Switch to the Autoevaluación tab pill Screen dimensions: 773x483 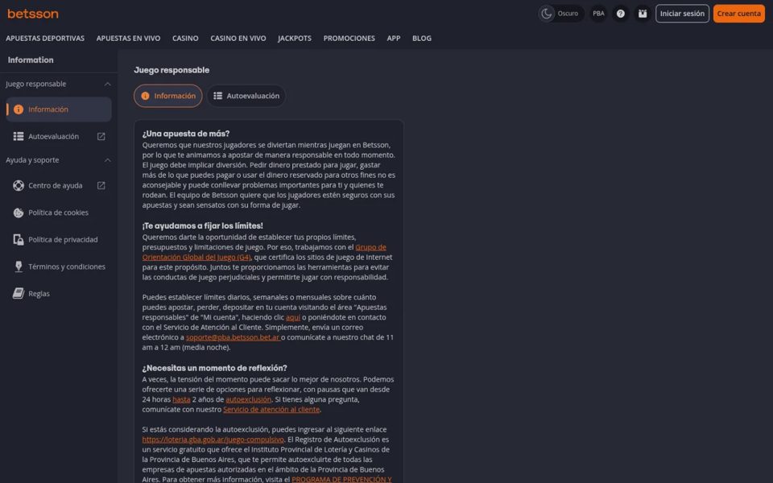(246, 96)
